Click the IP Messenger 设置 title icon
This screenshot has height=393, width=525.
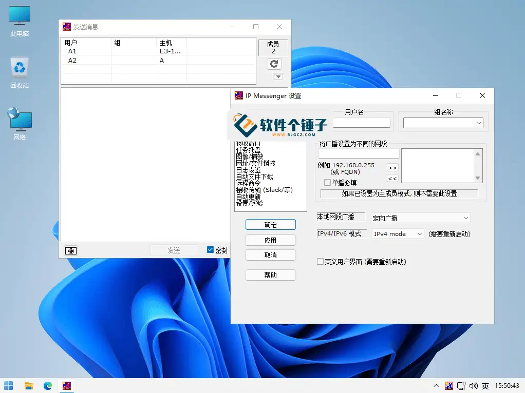239,95
